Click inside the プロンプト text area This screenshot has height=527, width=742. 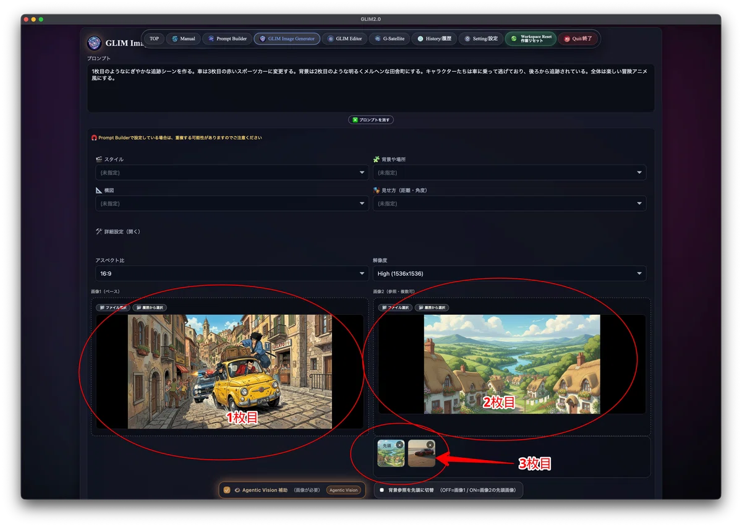click(370, 88)
